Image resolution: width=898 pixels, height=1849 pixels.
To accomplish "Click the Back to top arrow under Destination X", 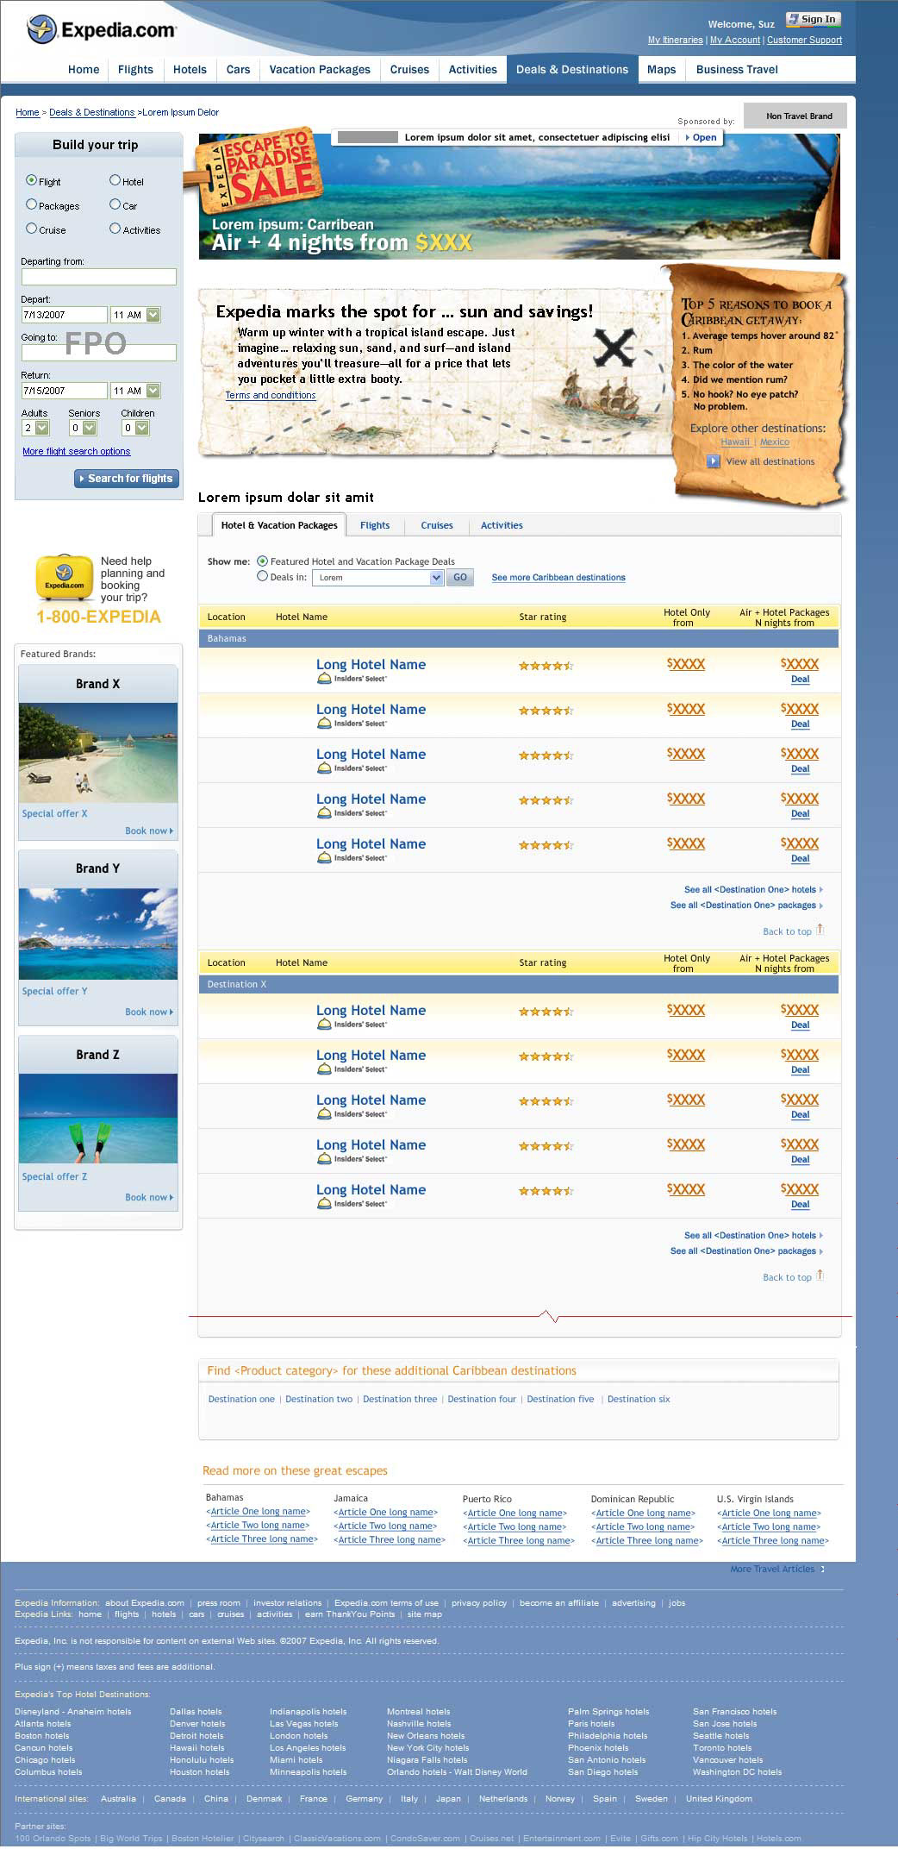I will (x=820, y=1275).
